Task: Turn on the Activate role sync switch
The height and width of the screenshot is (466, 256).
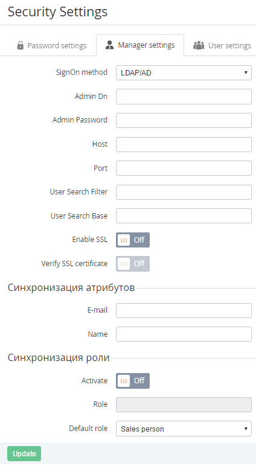Action: pos(133,381)
